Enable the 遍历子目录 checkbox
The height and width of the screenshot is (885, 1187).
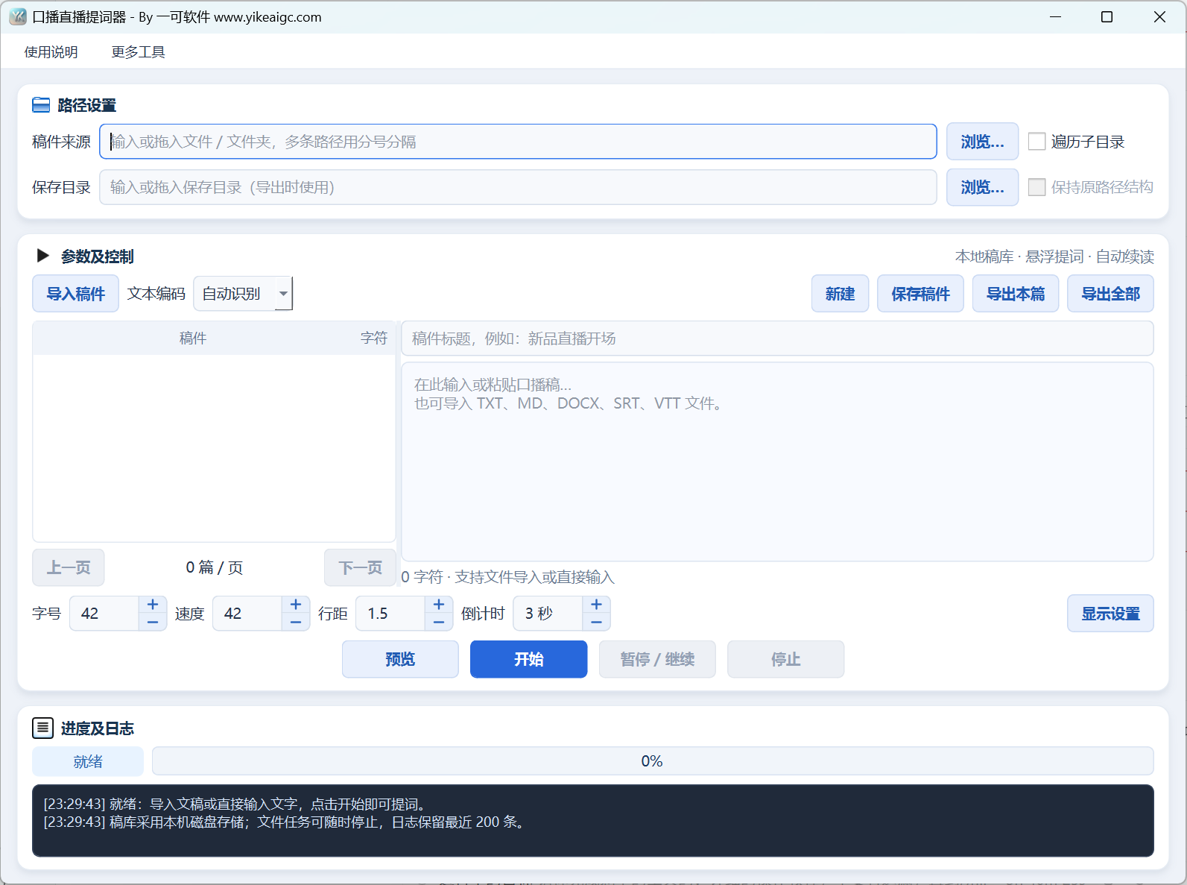point(1036,142)
